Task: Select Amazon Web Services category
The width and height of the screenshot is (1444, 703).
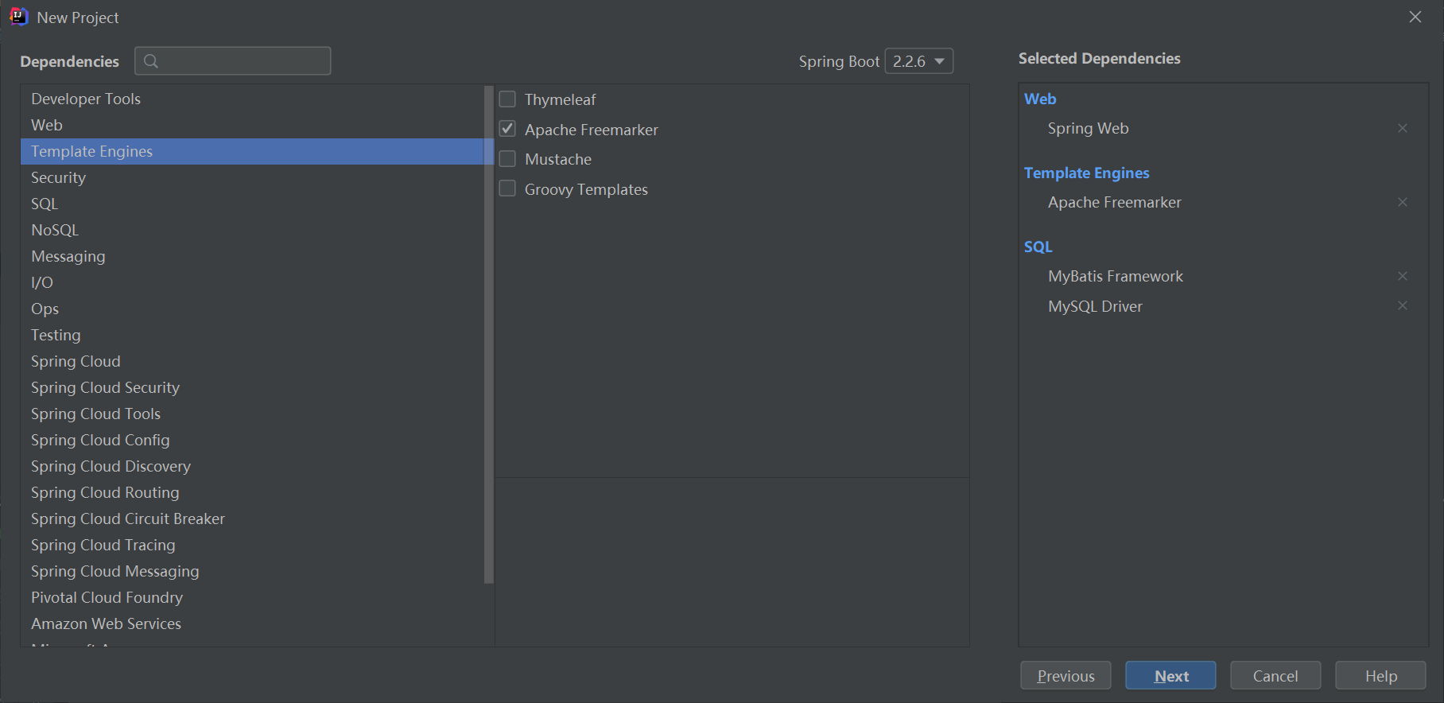Action: coord(252,623)
